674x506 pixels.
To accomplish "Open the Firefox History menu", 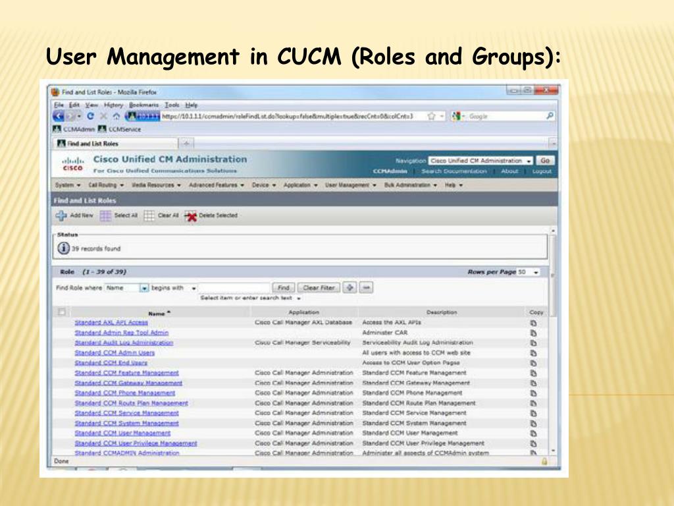I will [x=113, y=105].
